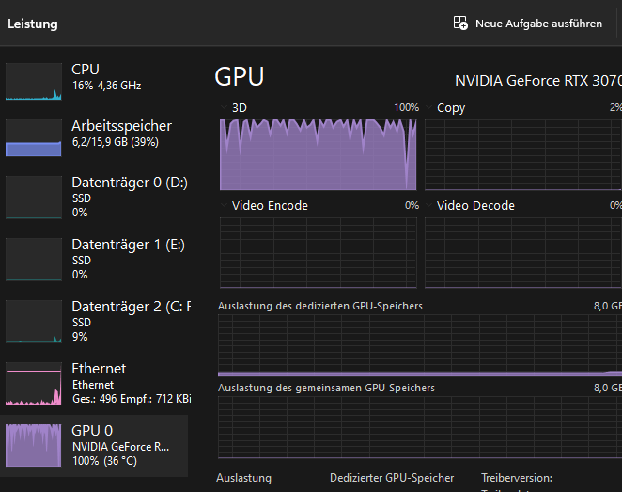
Task: Open the 3D engine dropdown chevron
Action: coord(224,108)
